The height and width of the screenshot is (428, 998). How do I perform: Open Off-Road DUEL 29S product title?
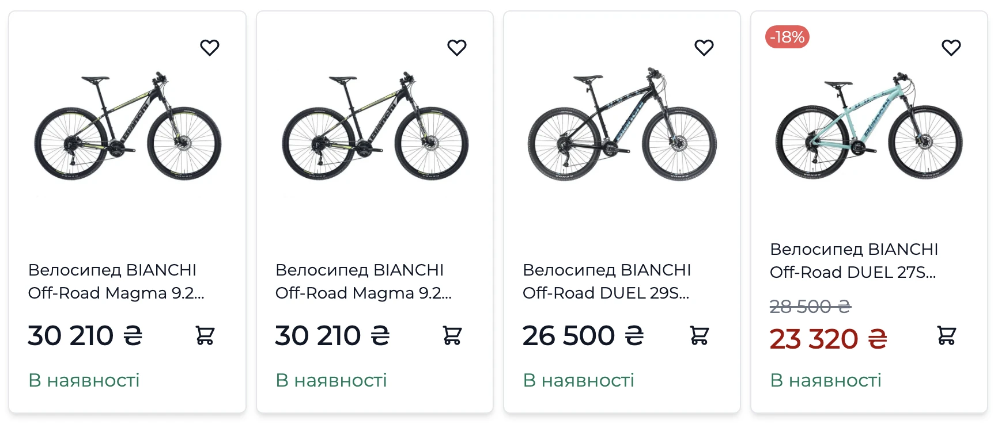click(x=607, y=281)
